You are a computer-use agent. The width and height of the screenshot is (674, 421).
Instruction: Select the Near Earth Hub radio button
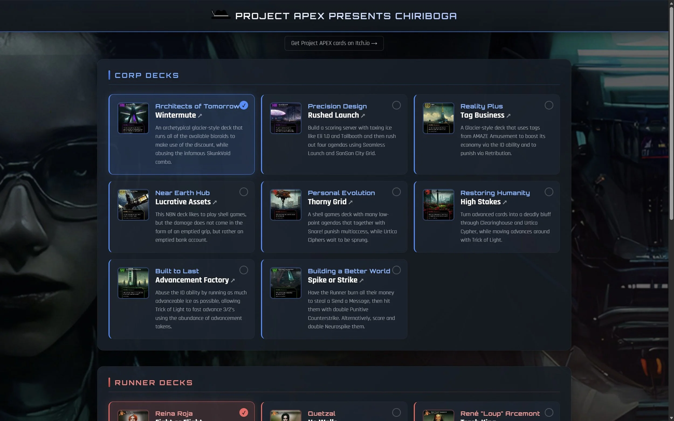tap(244, 192)
